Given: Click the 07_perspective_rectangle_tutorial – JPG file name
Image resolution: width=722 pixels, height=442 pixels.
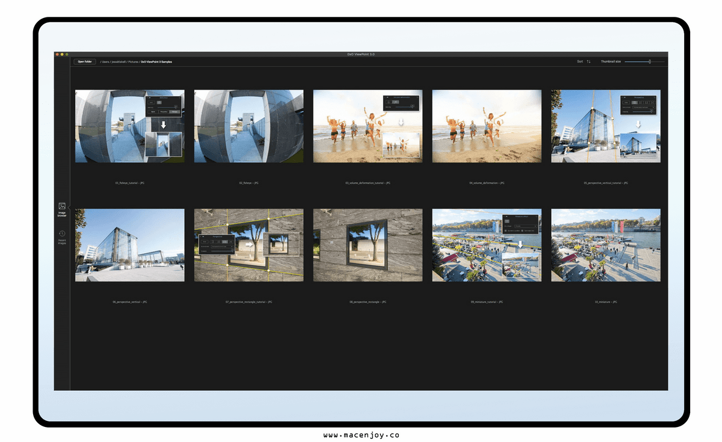Looking at the screenshot, I should click(248, 302).
